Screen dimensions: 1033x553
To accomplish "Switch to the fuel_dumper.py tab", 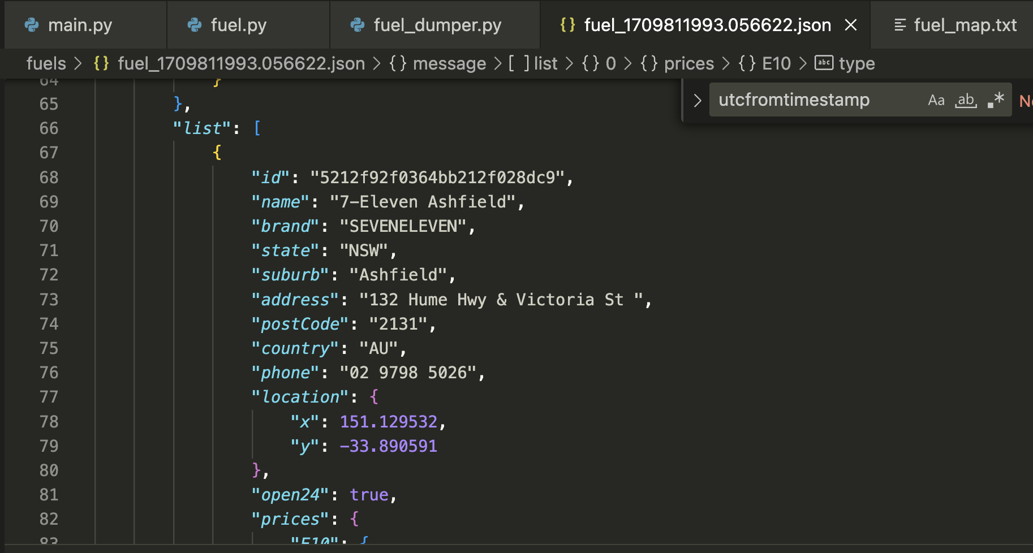I will click(437, 25).
